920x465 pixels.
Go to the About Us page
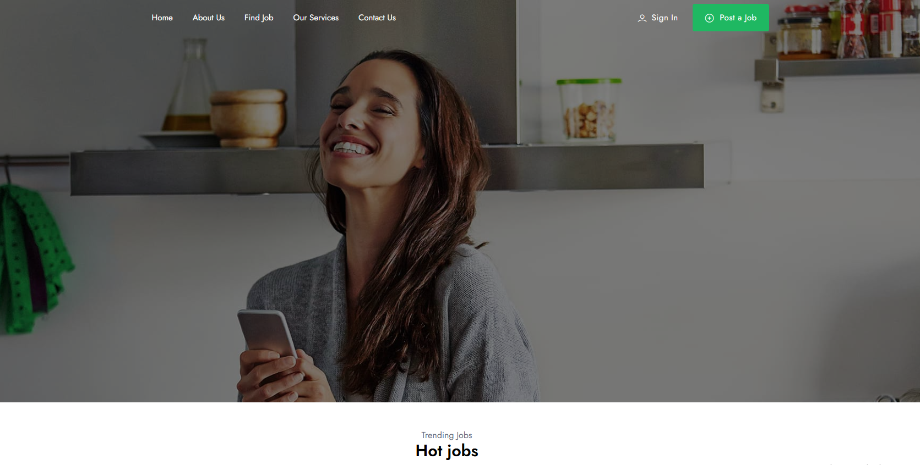[x=209, y=18]
